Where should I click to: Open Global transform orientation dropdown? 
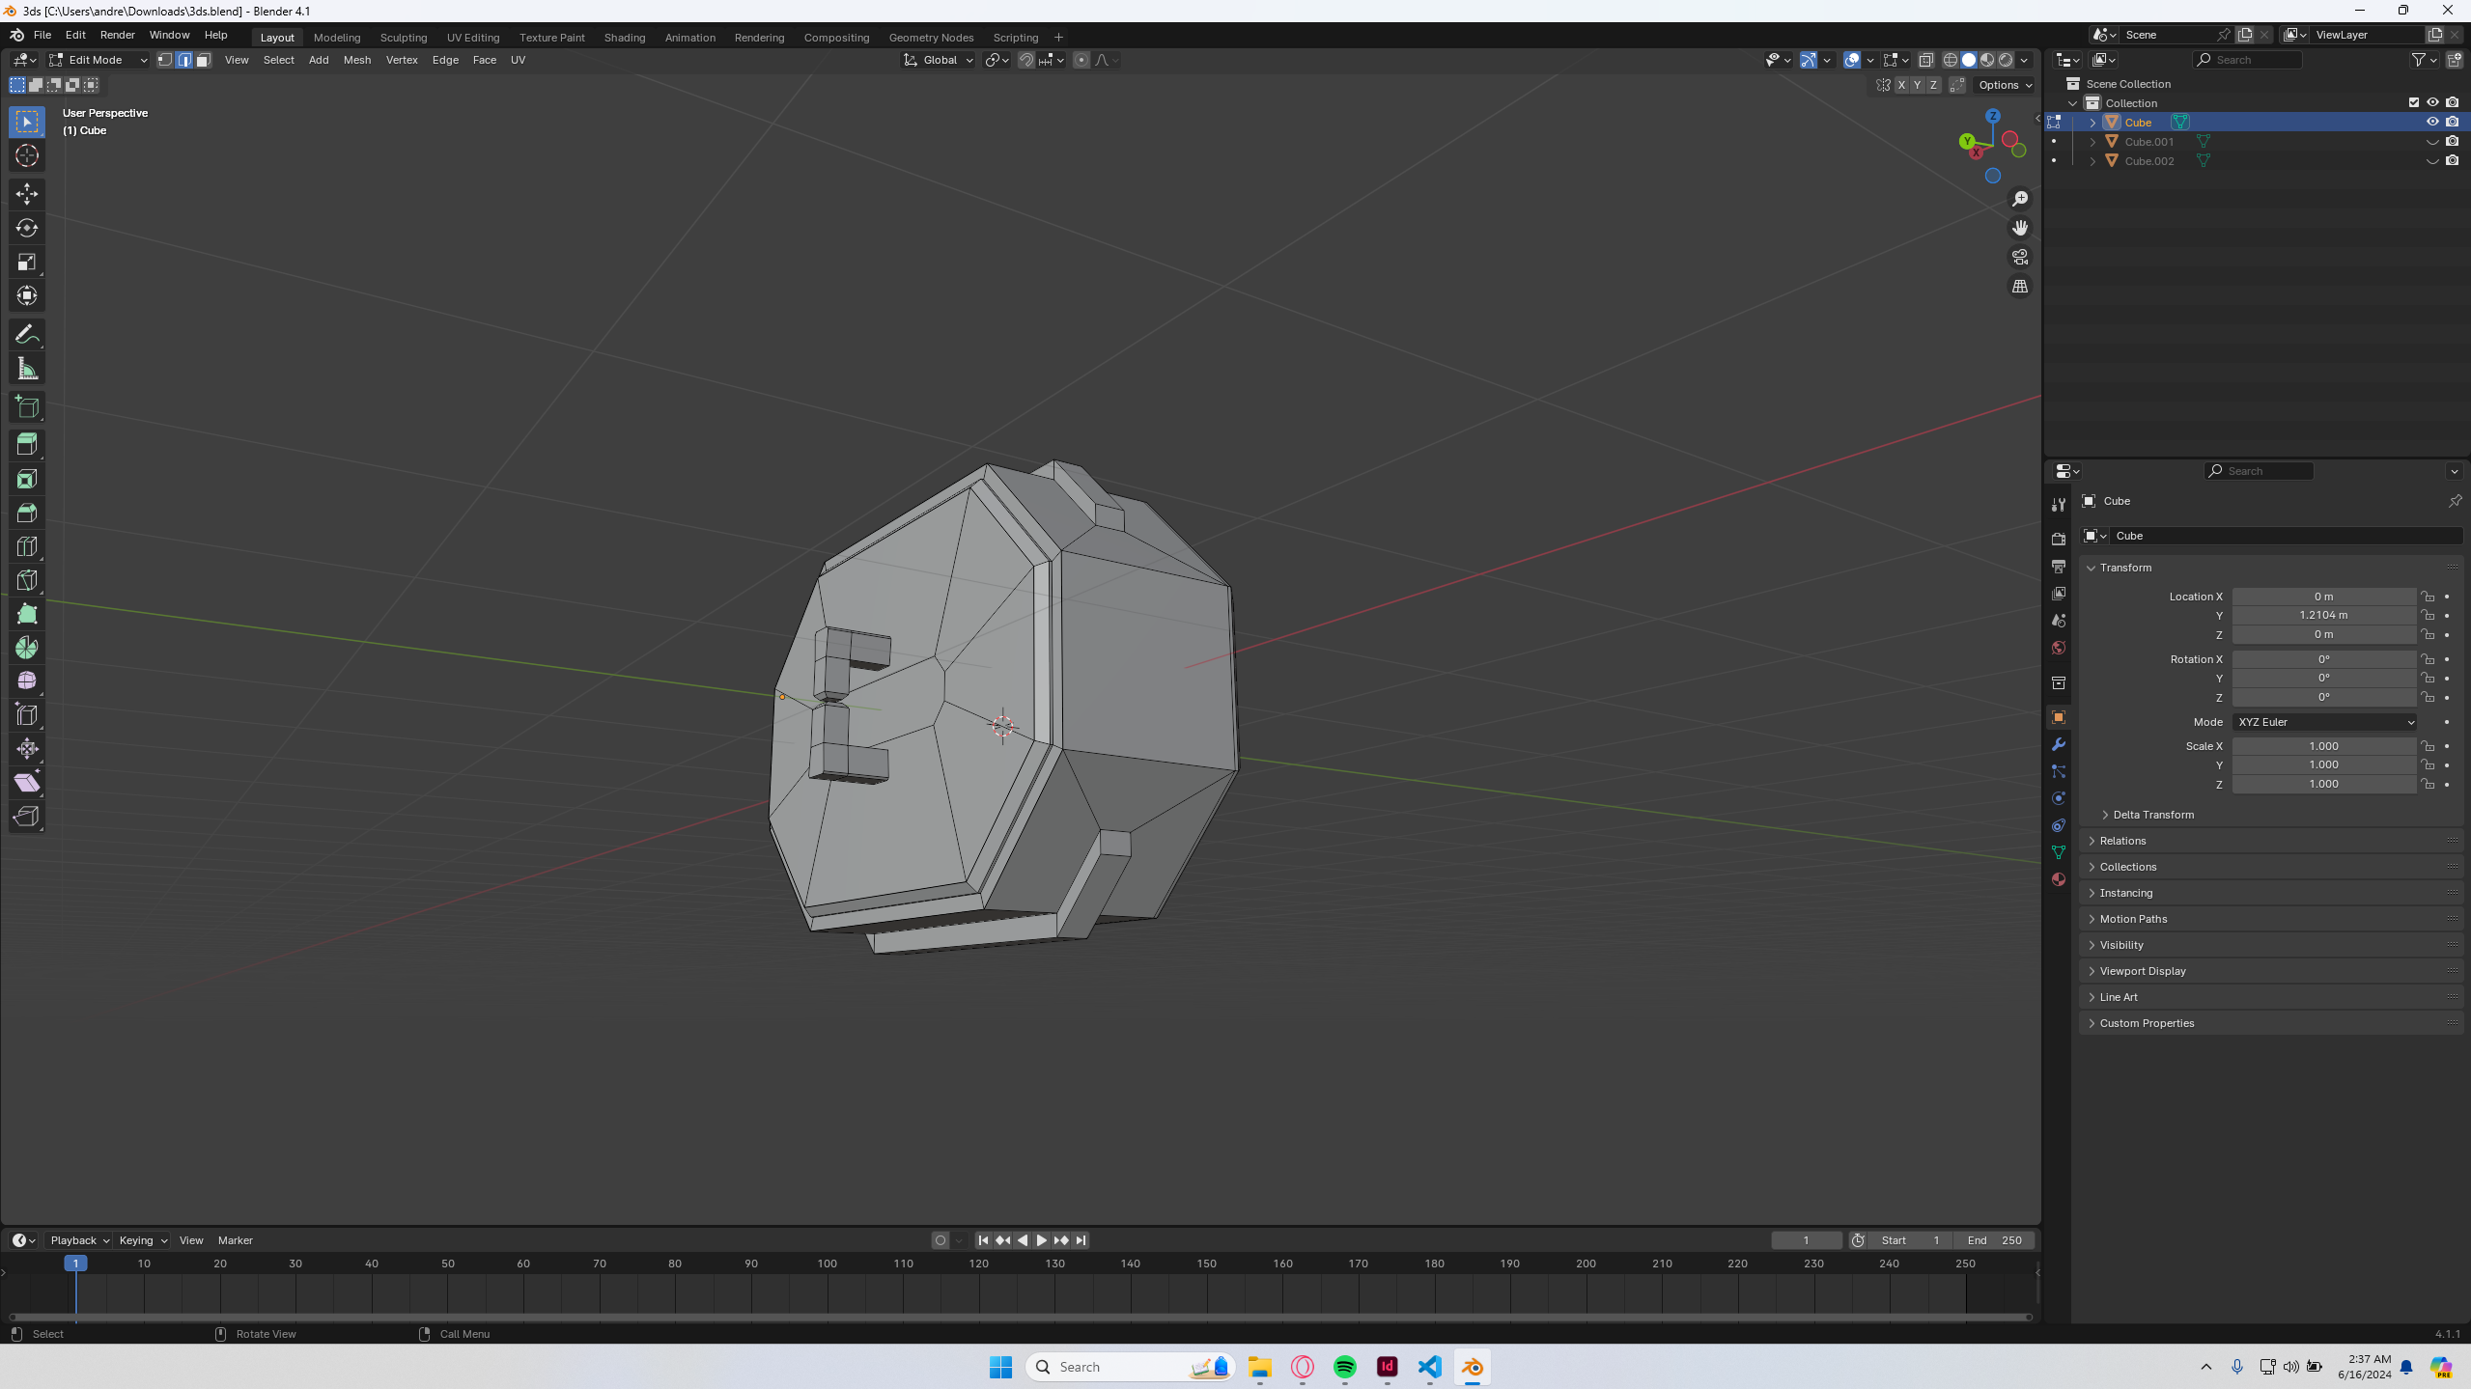click(939, 60)
